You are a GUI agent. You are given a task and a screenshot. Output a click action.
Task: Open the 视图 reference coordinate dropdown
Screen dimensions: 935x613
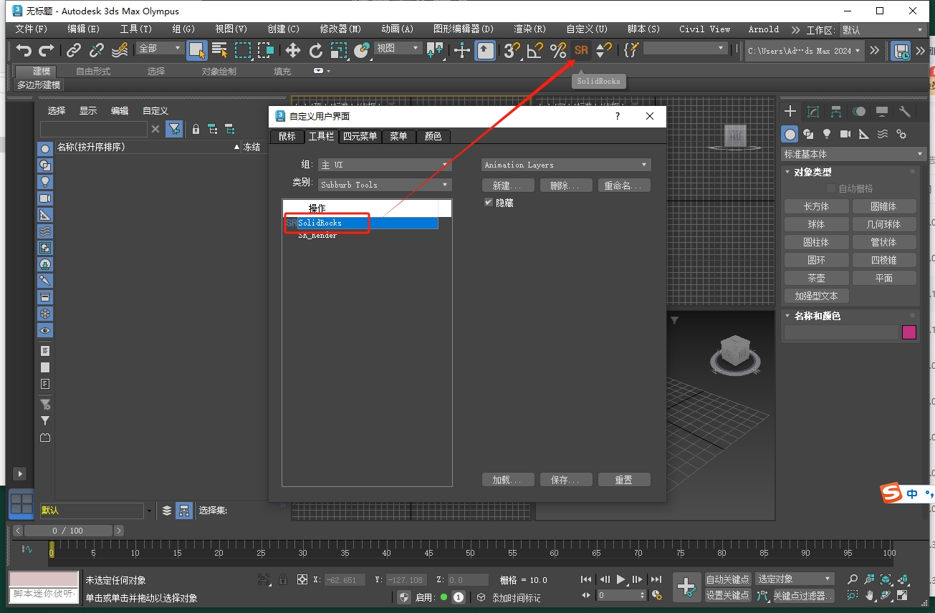[398, 48]
